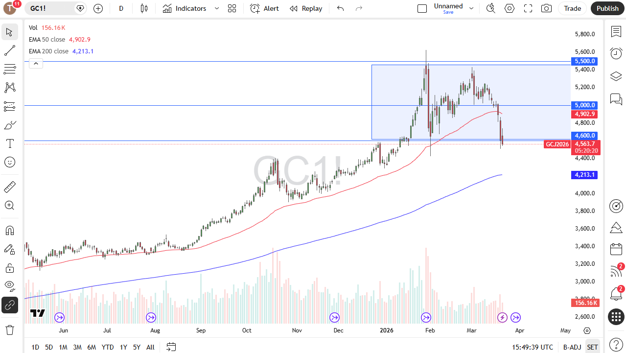Remove drawings with the trash icon
Screen dimensions: 626x353
click(9, 329)
